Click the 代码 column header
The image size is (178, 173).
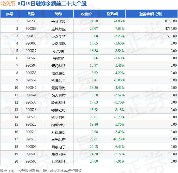coord(31,14)
